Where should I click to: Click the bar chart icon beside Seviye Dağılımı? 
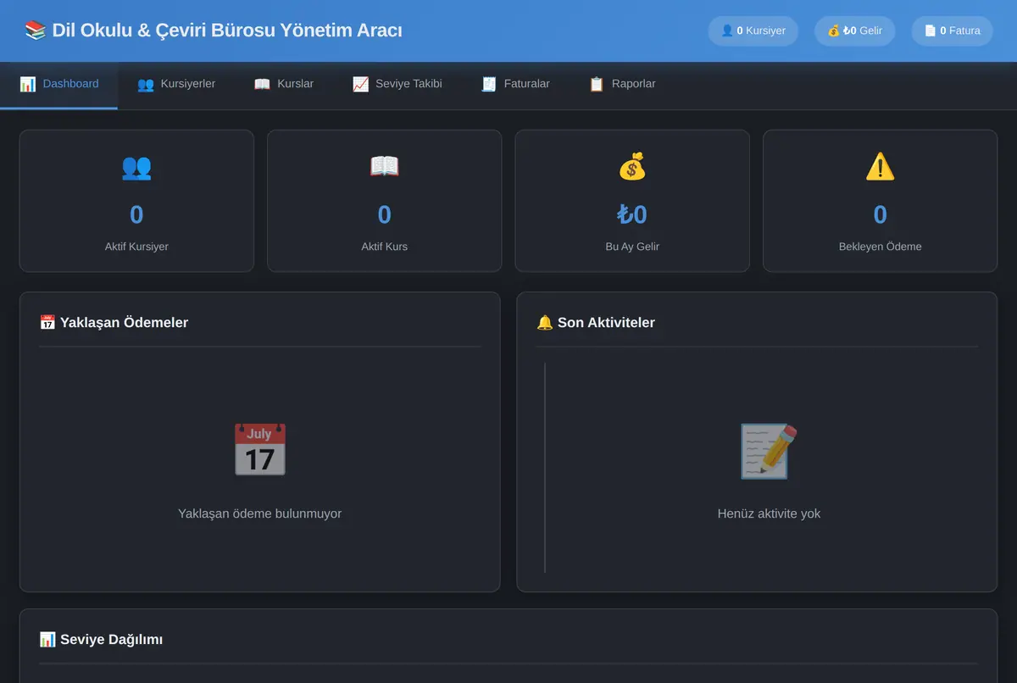(47, 640)
